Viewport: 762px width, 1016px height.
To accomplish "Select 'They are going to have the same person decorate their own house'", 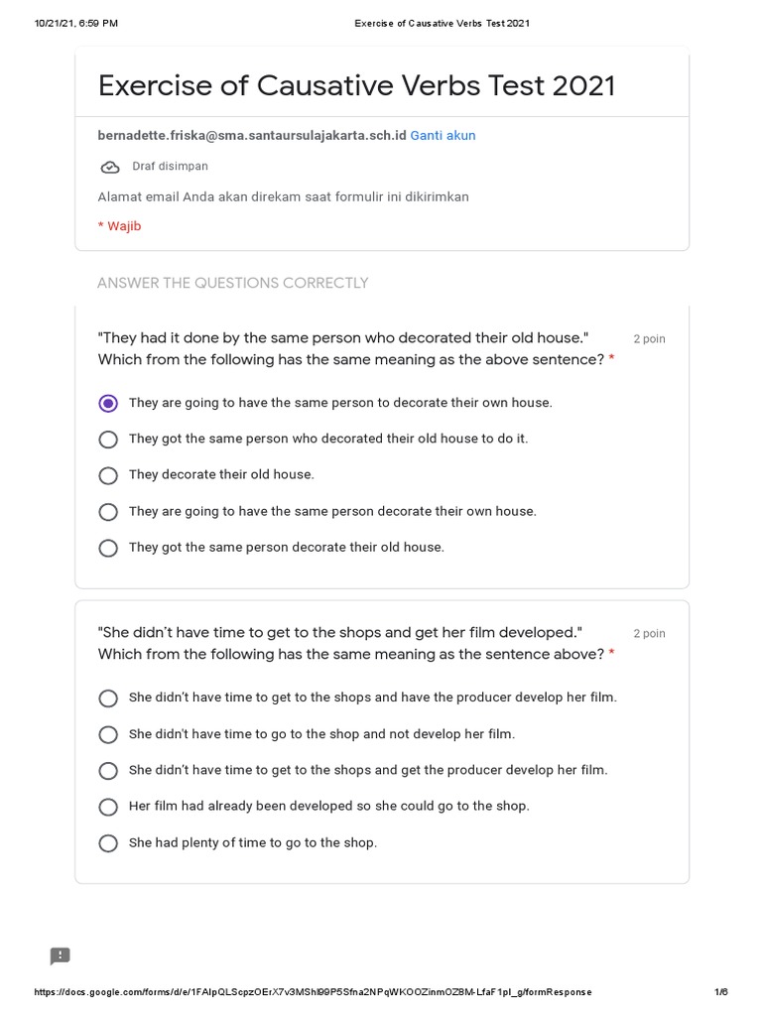I will 108,512.
